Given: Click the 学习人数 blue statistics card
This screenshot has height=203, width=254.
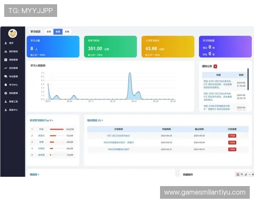Looking at the screenshot, I should [52, 47].
